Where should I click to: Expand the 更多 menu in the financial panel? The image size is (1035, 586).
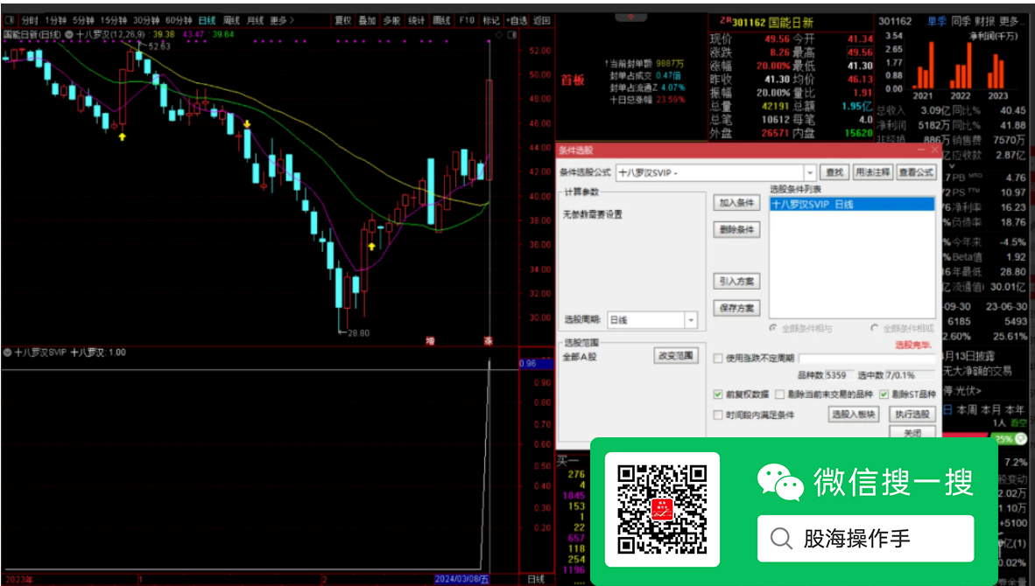(1013, 21)
